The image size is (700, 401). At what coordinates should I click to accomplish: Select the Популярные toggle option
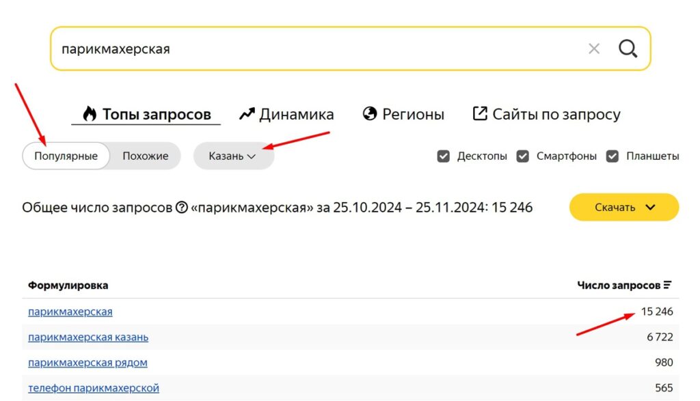coord(66,156)
